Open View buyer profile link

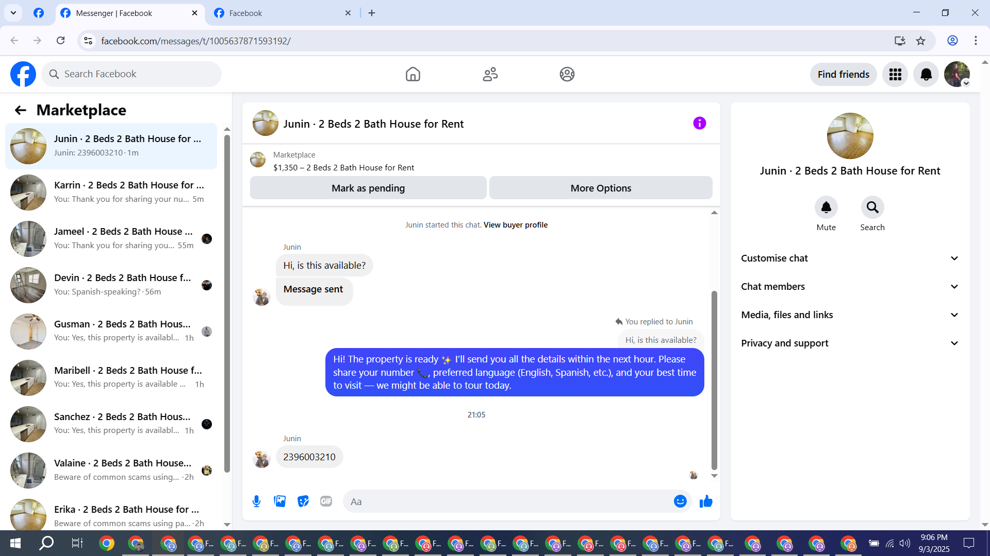click(x=516, y=225)
